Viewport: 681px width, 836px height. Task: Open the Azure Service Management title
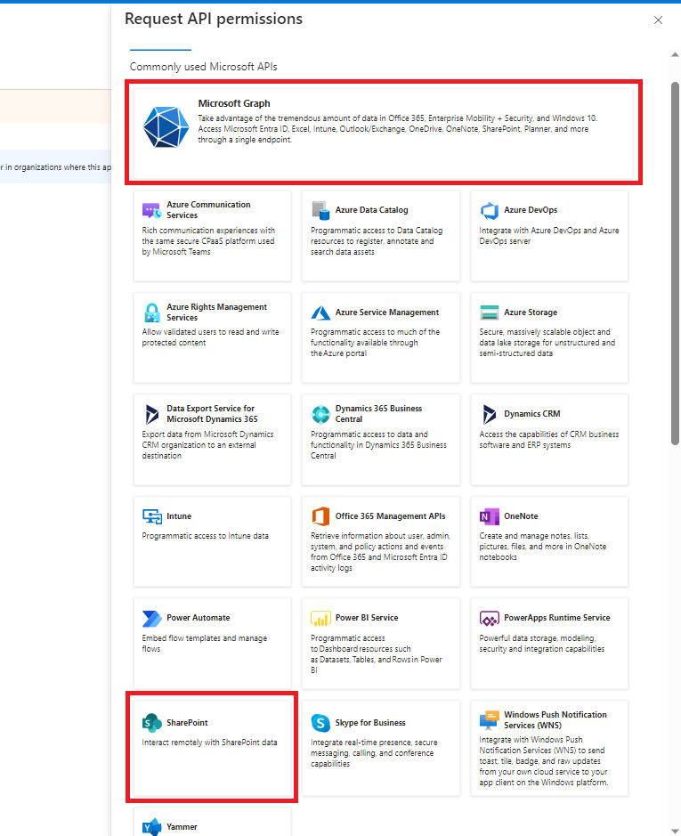click(387, 312)
